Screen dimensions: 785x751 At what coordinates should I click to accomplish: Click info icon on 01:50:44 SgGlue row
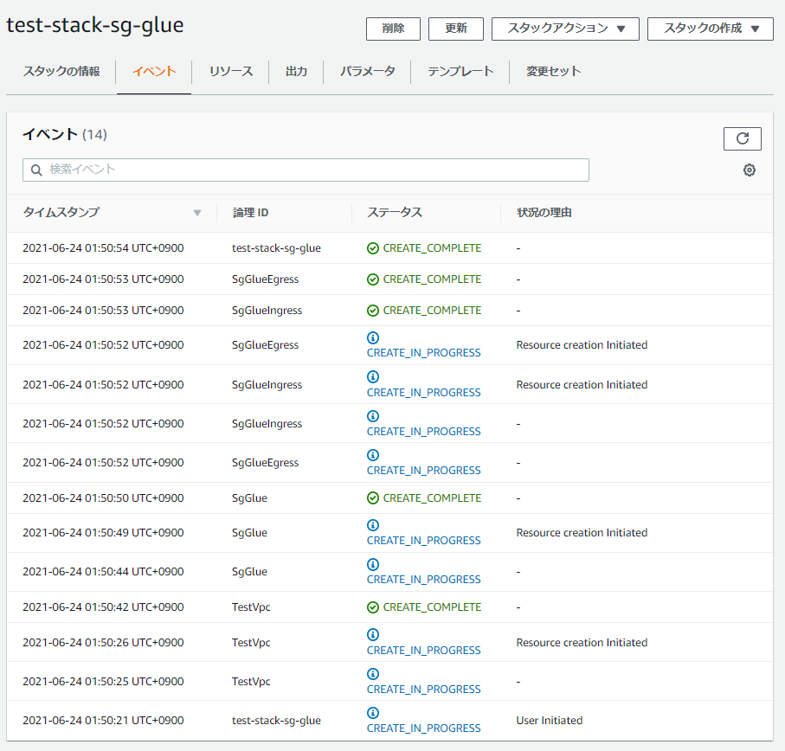click(373, 564)
